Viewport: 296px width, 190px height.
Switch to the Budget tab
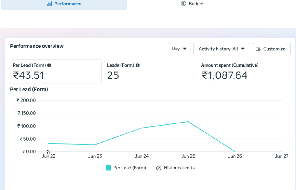pyautogui.click(x=192, y=4)
